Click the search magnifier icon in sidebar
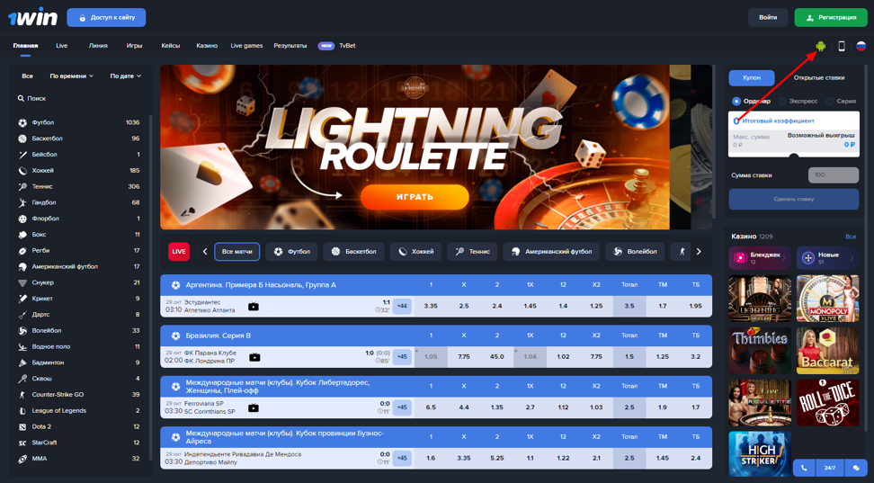Screen dimensions: 874x483 click(x=21, y=98)
